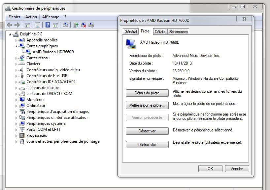Select the Ordinateur tree item
This screenshot has width=270, height=190.
pyautogui.click(x=36, y=106)
